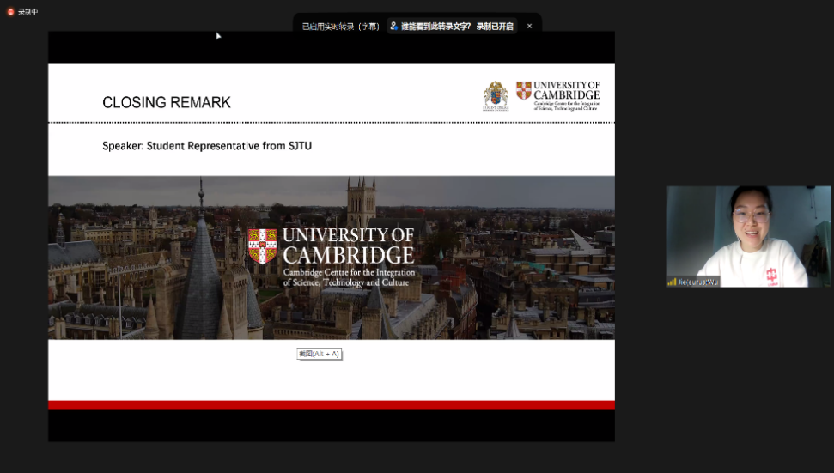Click 'Speaker: Student Representative from SJTU' text
This screenshot has width=834, height=473.
tap(207, 146)
